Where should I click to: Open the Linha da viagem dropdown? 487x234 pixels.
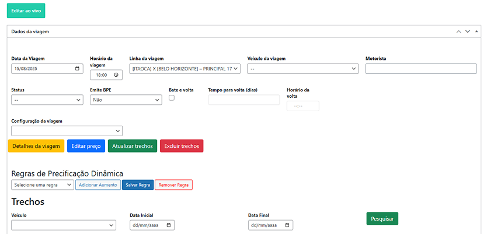coord(185,69)
